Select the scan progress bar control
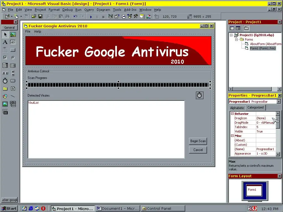The width and height of the screenshot is (283, 212). pos(118,85)
